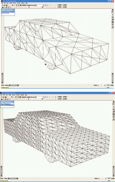Click the time slider showing 50 in upper window
The image size is (115, 182).
click(x=50, y=7)
